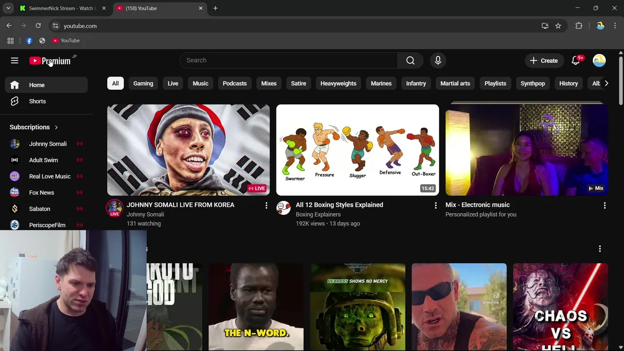624x351 pixels.
Task: Open Chrome profile avatar in toolbar
Action: 600,26
